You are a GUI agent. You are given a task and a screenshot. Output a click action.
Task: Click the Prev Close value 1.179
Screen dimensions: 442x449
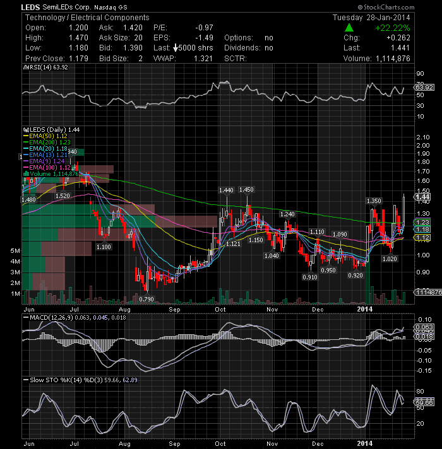click(78, 59)
